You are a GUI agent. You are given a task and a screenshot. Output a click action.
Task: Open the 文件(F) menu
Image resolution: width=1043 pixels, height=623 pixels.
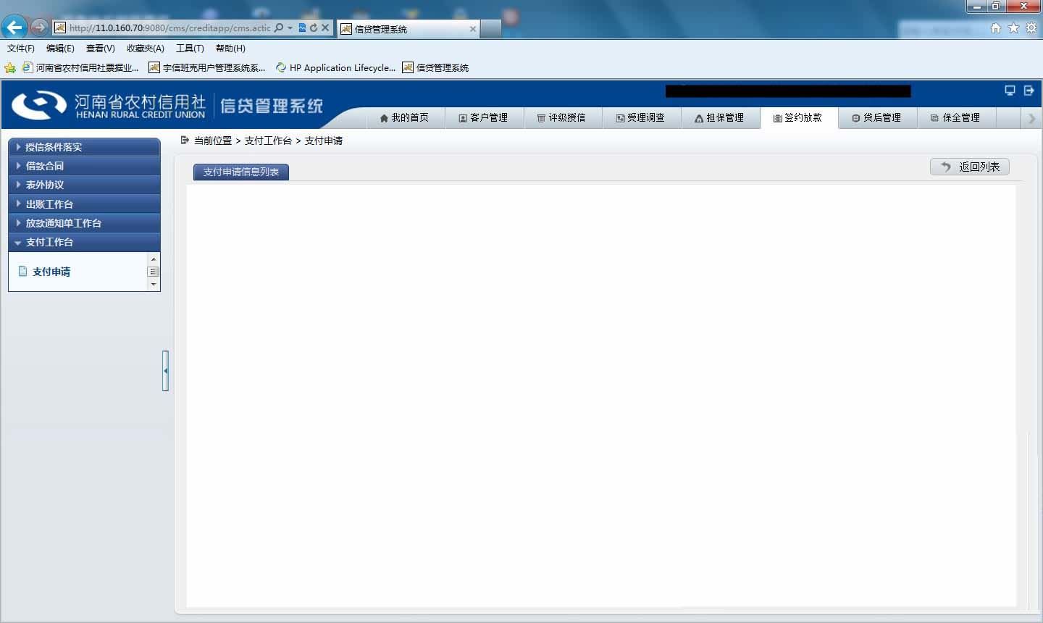(21, 49)
